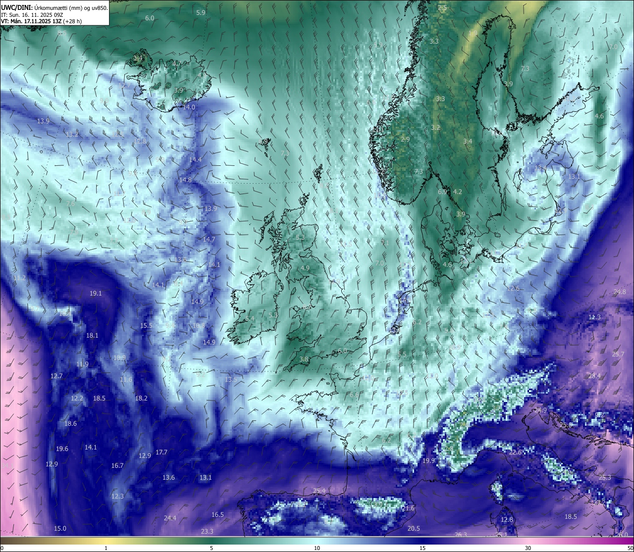Click the 5.9 value at the top
This screenshot has height=552, width=634.
coord(201,12)
